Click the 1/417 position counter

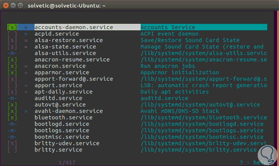pos(67,163)
